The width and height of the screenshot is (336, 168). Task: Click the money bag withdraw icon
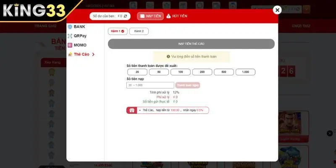tap(168, 16)
